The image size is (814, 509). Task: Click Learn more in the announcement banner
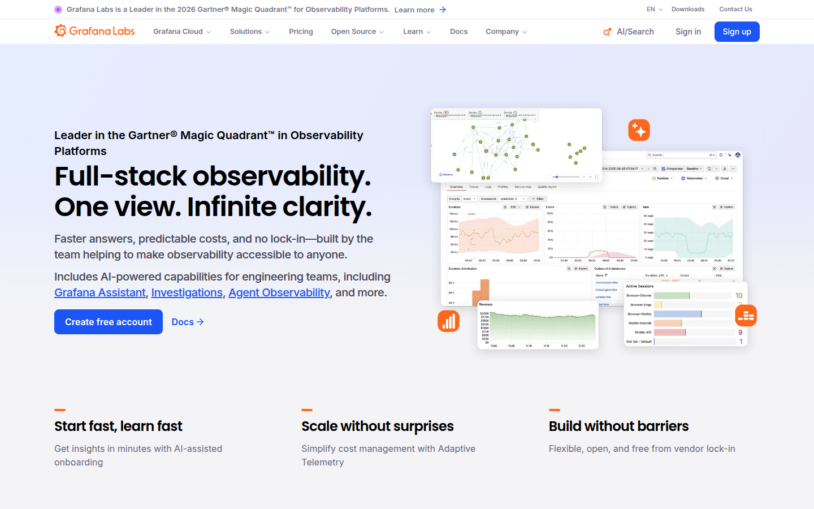coord(420,10)
